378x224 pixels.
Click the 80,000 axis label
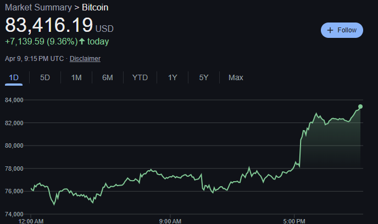(x=14, y=145)
